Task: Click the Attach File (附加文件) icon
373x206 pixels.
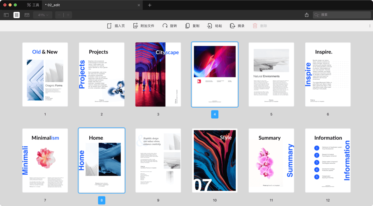Action: tap(136, 26)
